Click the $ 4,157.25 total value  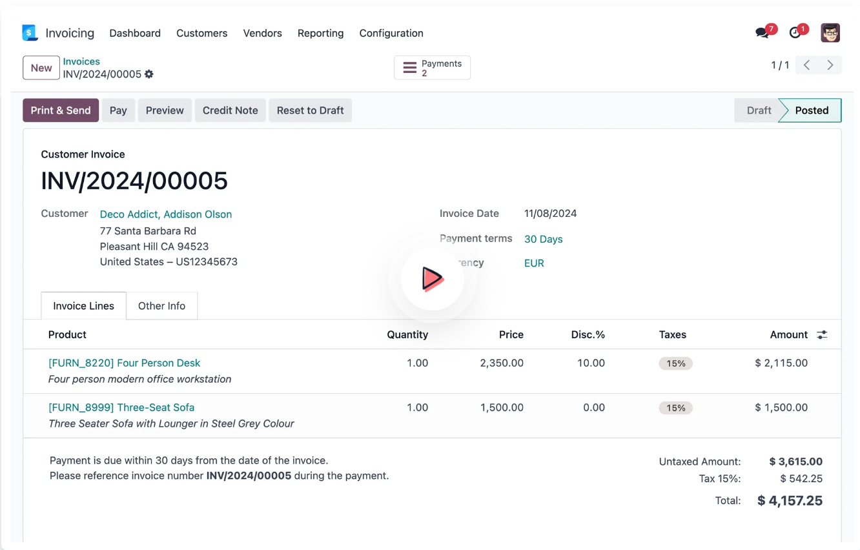point(790,500)
